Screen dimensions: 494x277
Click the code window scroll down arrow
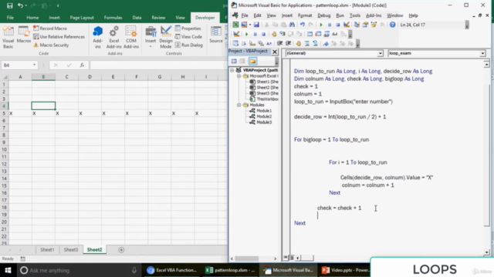tap(487, 252)
